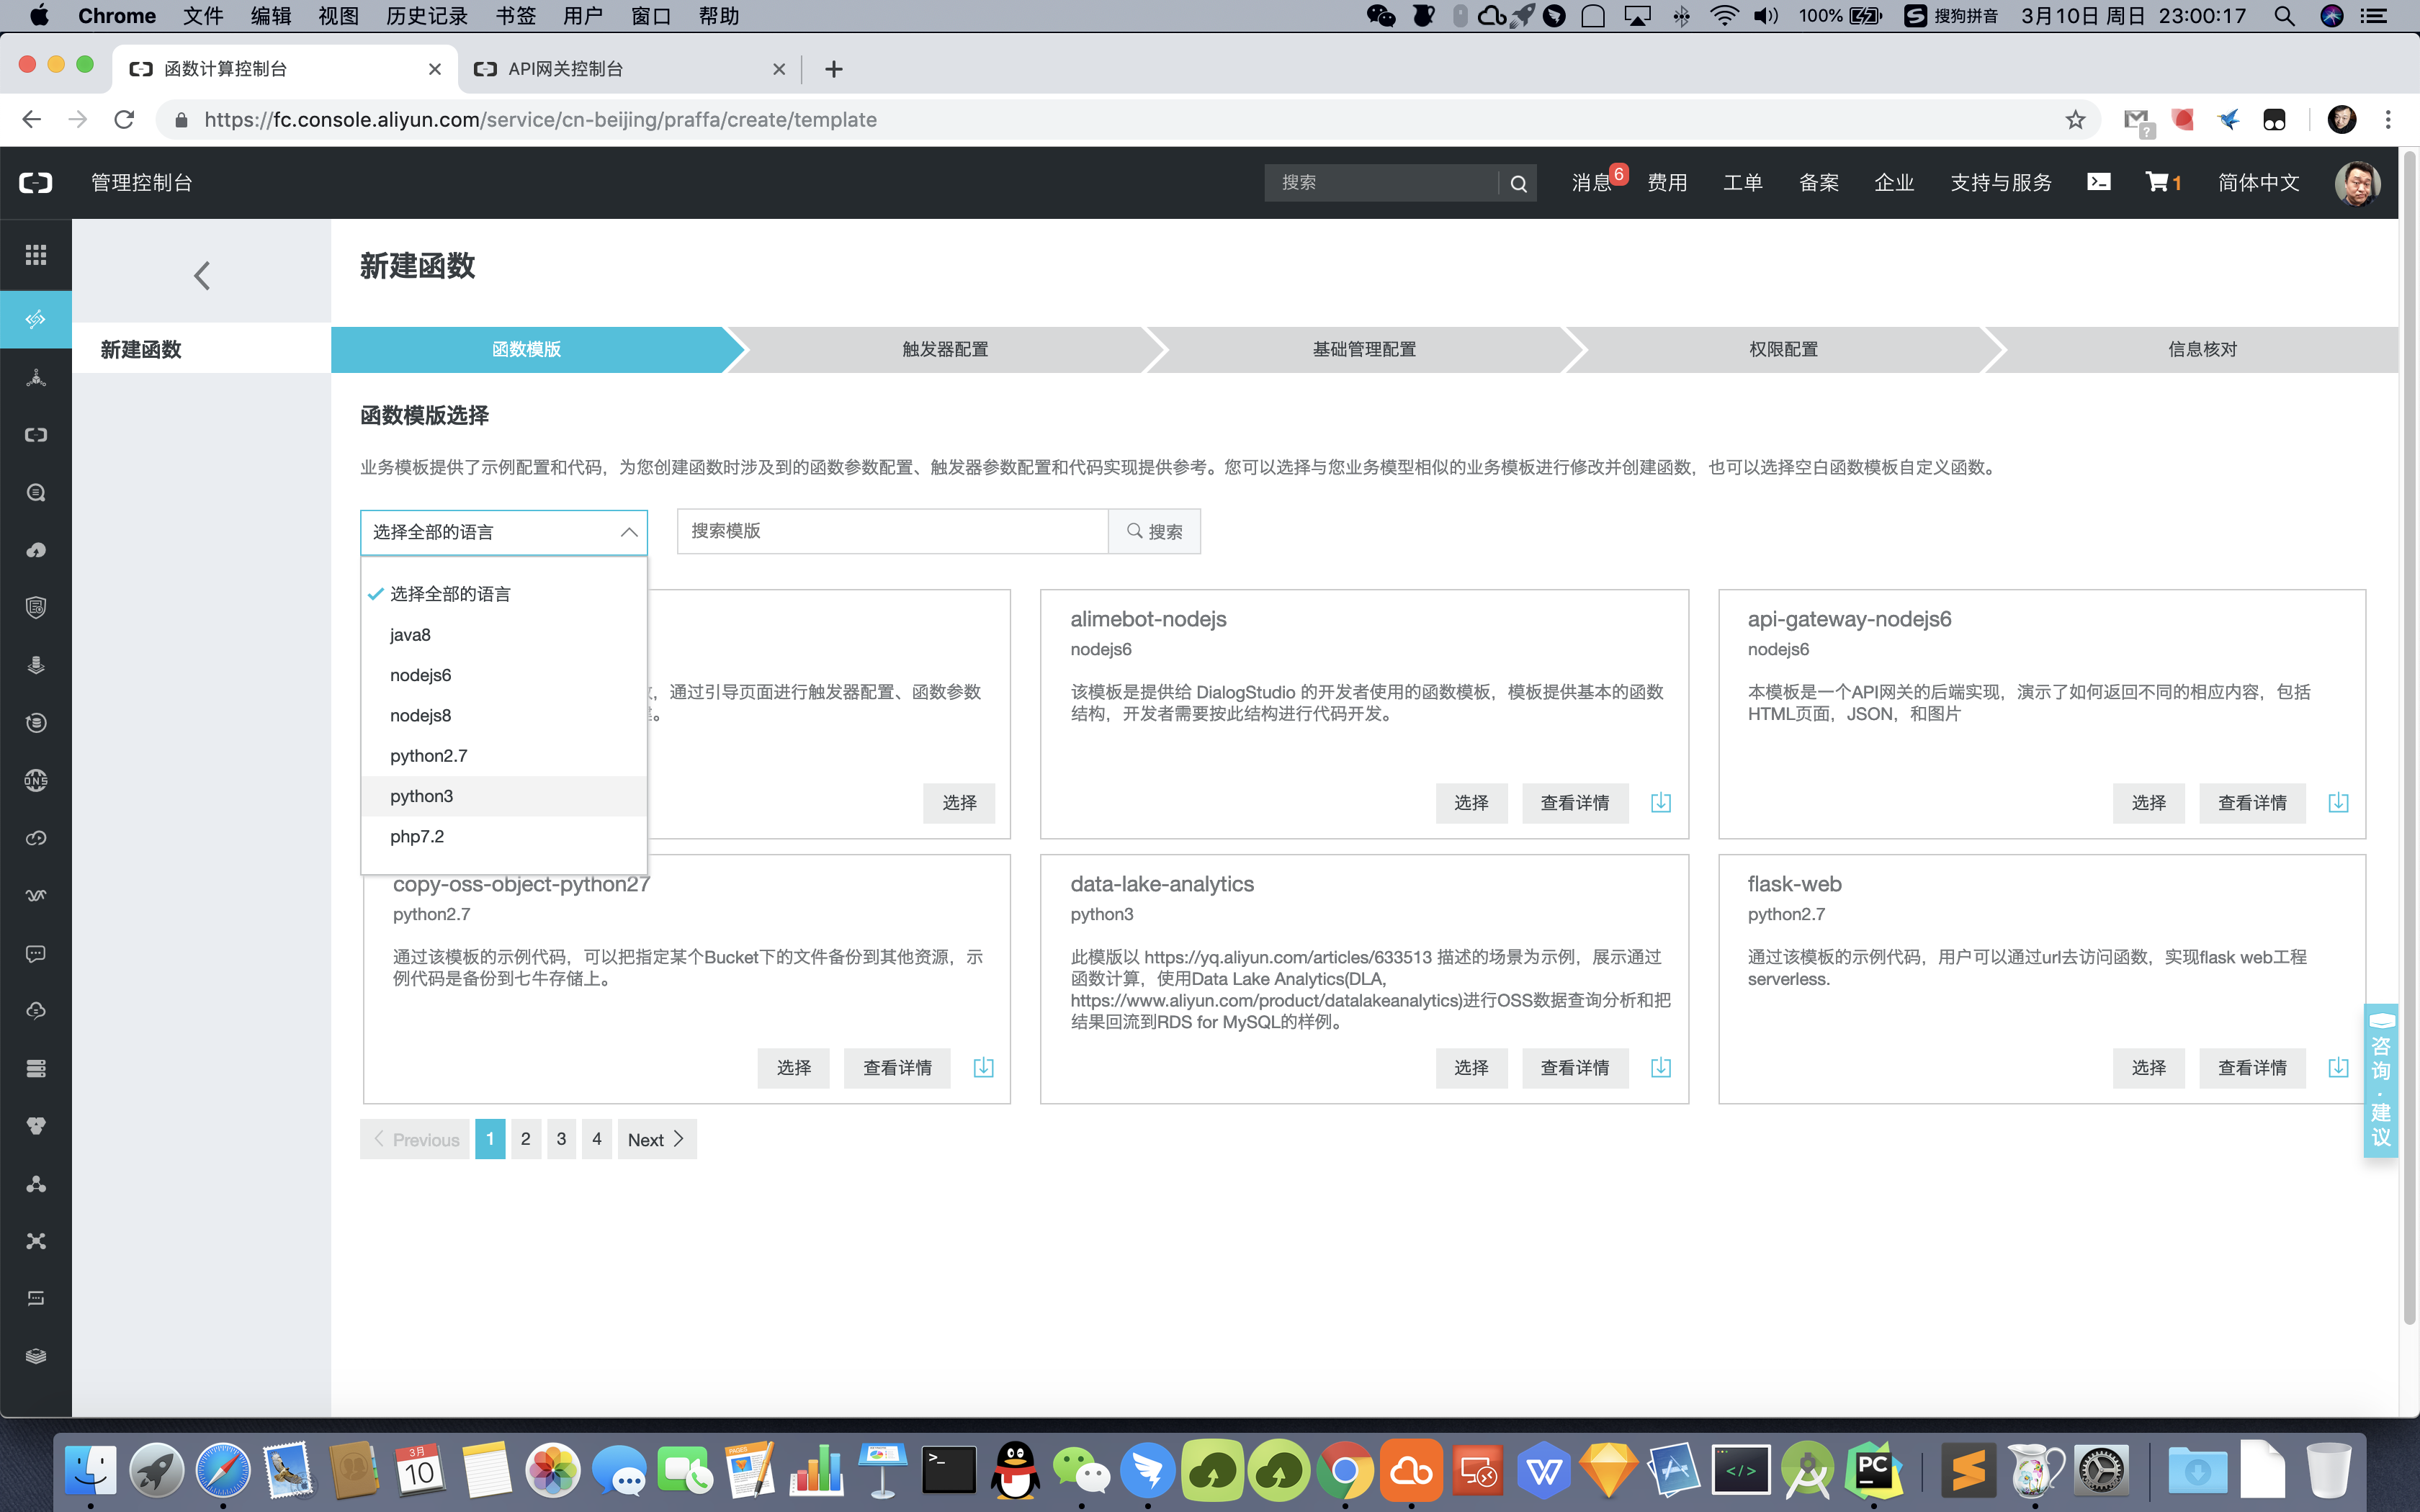Open QQ from the Dock

(x=1015, y=1470)
